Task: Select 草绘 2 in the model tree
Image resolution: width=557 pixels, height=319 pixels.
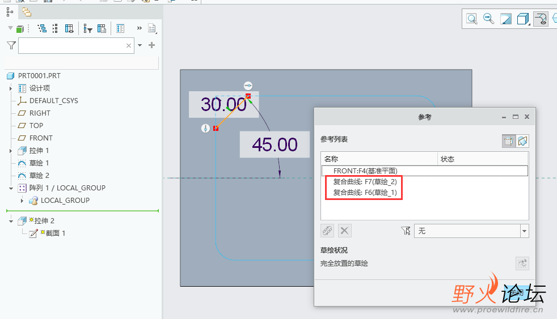Action: [x=39, y=175]
